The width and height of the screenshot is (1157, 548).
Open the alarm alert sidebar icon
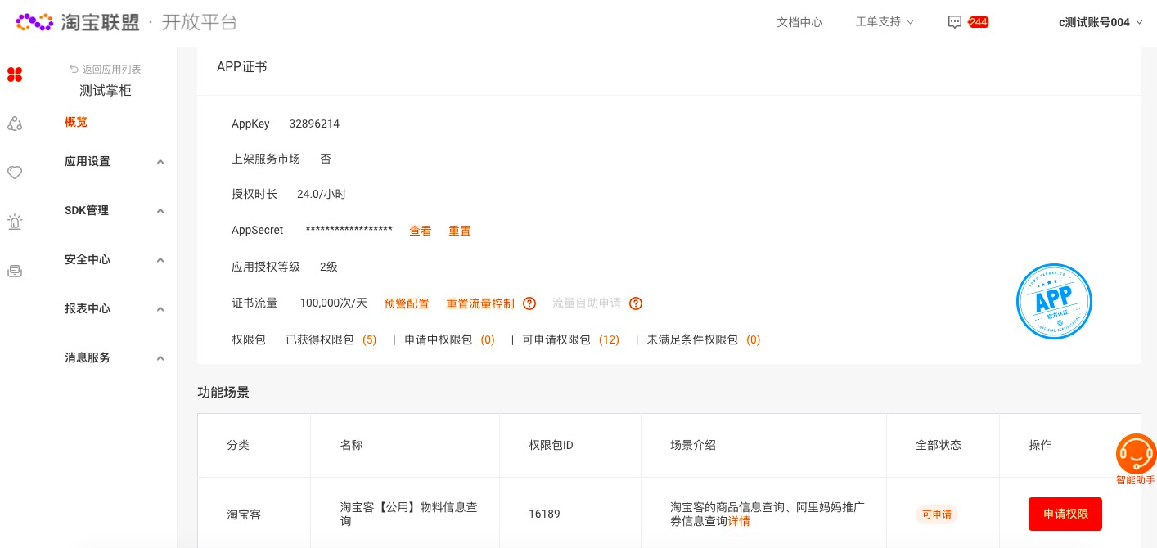(15, 222)
